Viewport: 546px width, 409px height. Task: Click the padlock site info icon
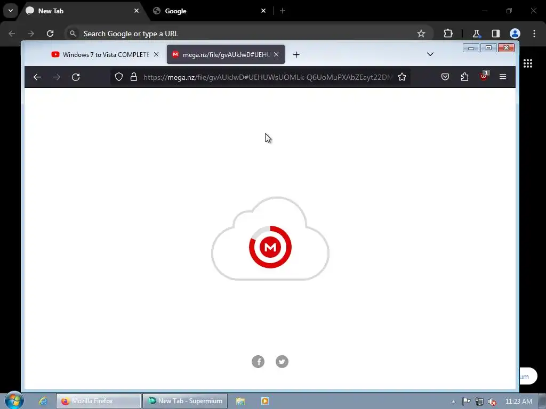[x=134, y=77]
